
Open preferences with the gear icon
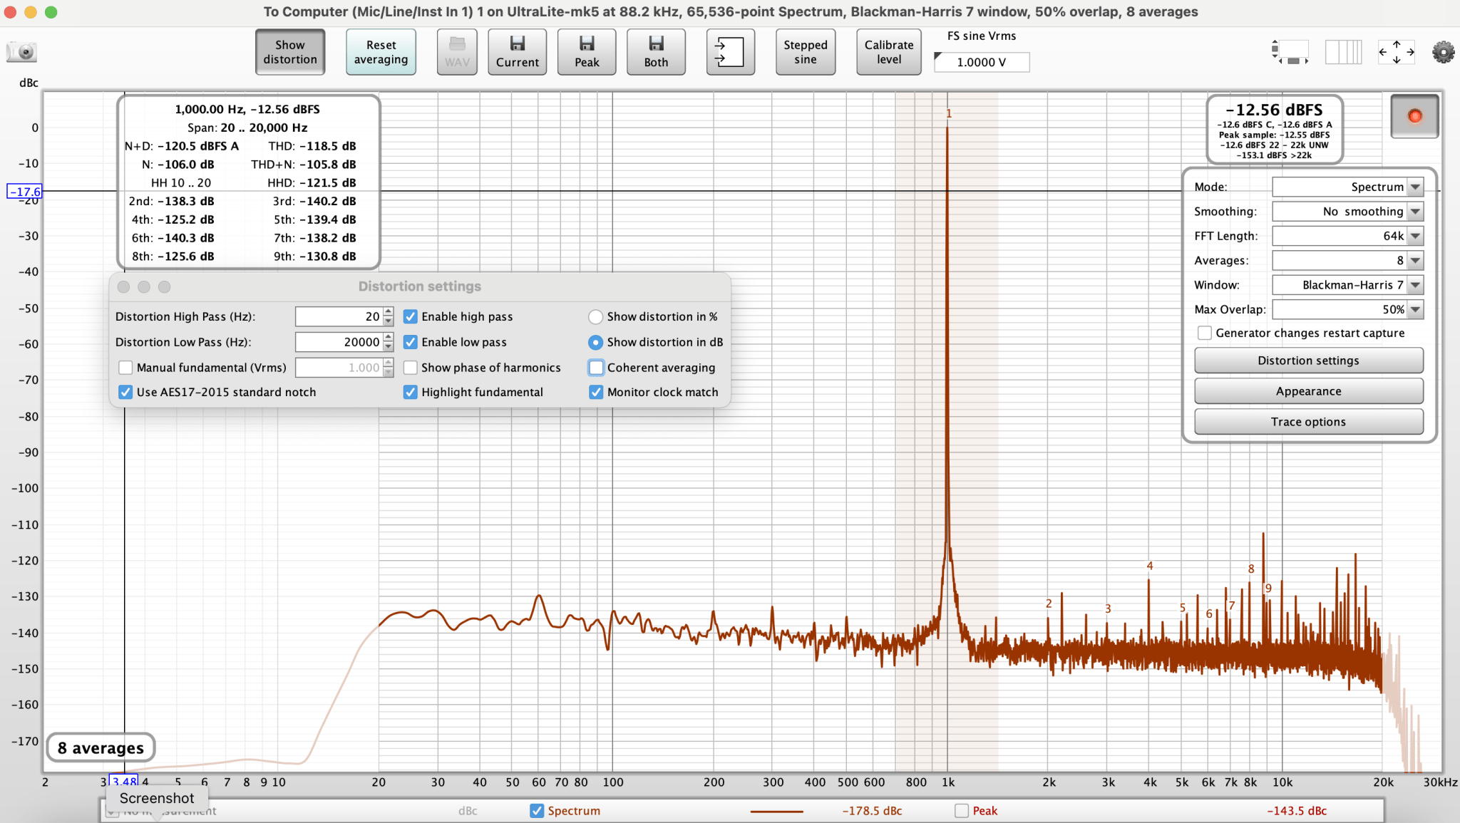pyautogui.click(x=1443, y=52)
